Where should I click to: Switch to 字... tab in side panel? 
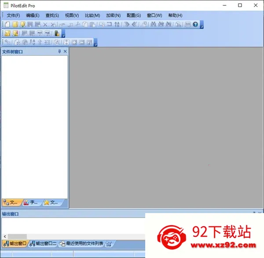tap(32, 203)
